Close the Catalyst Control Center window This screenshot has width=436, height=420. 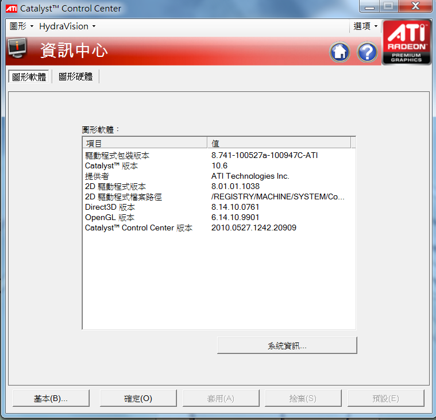[x=415, y=6]
